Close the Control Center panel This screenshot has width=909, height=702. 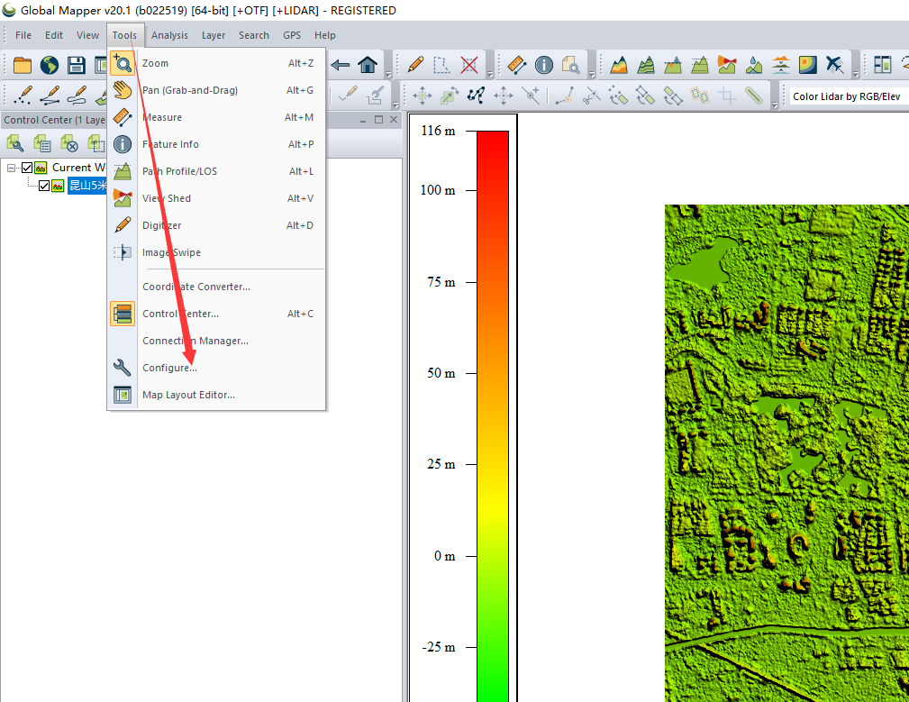click(394, 120)
